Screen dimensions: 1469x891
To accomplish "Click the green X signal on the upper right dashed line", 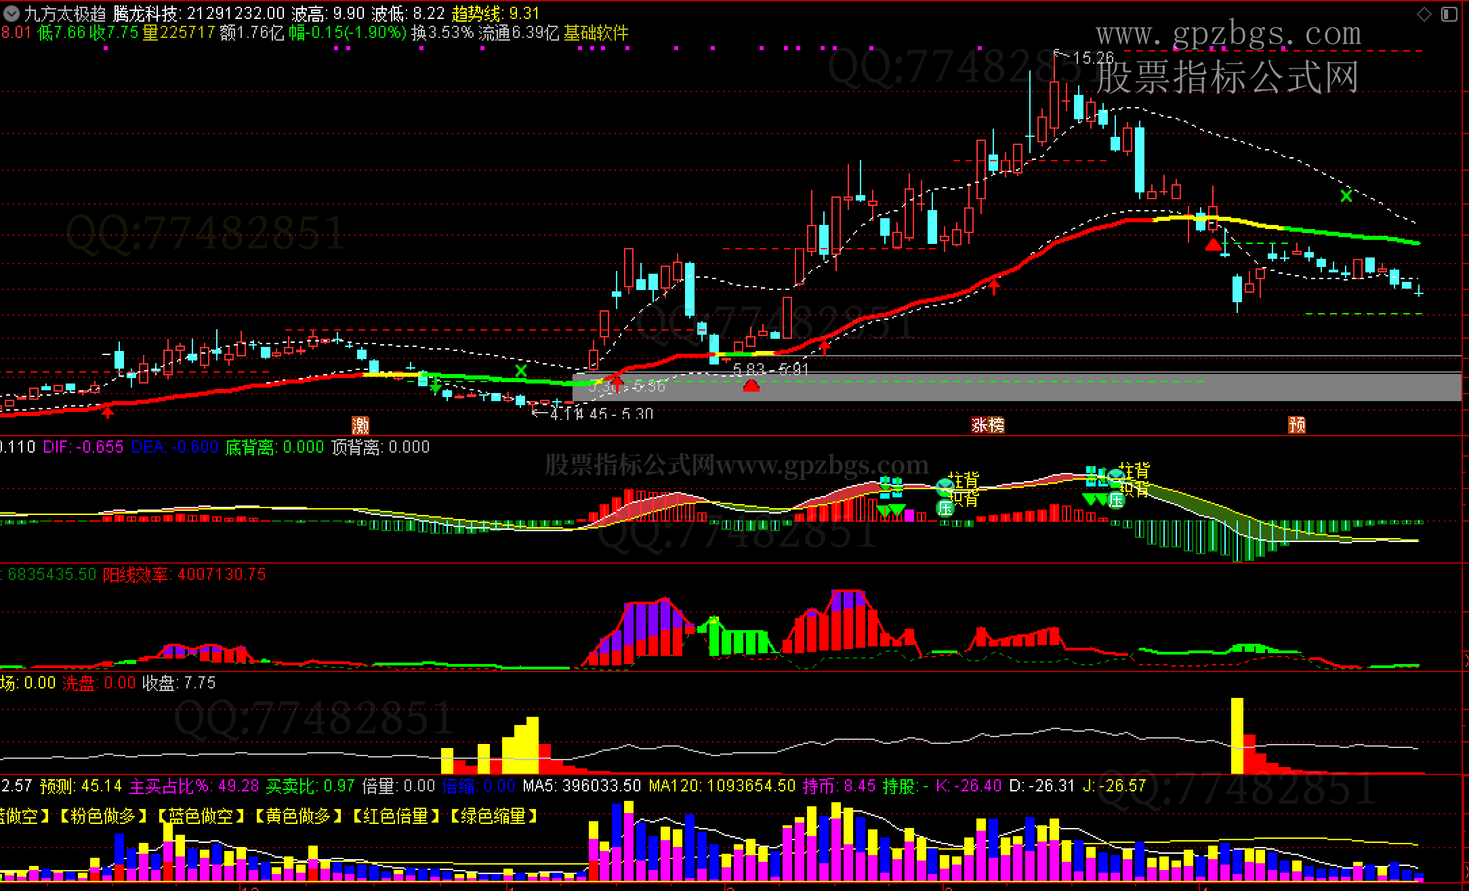I will pyautogui.click(x=1346, y=196).
